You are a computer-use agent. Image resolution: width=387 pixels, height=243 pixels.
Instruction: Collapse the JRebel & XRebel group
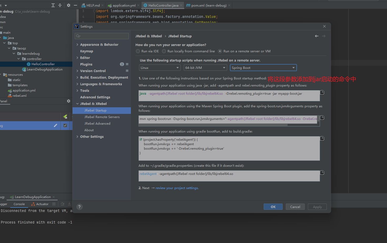(77, 104)
